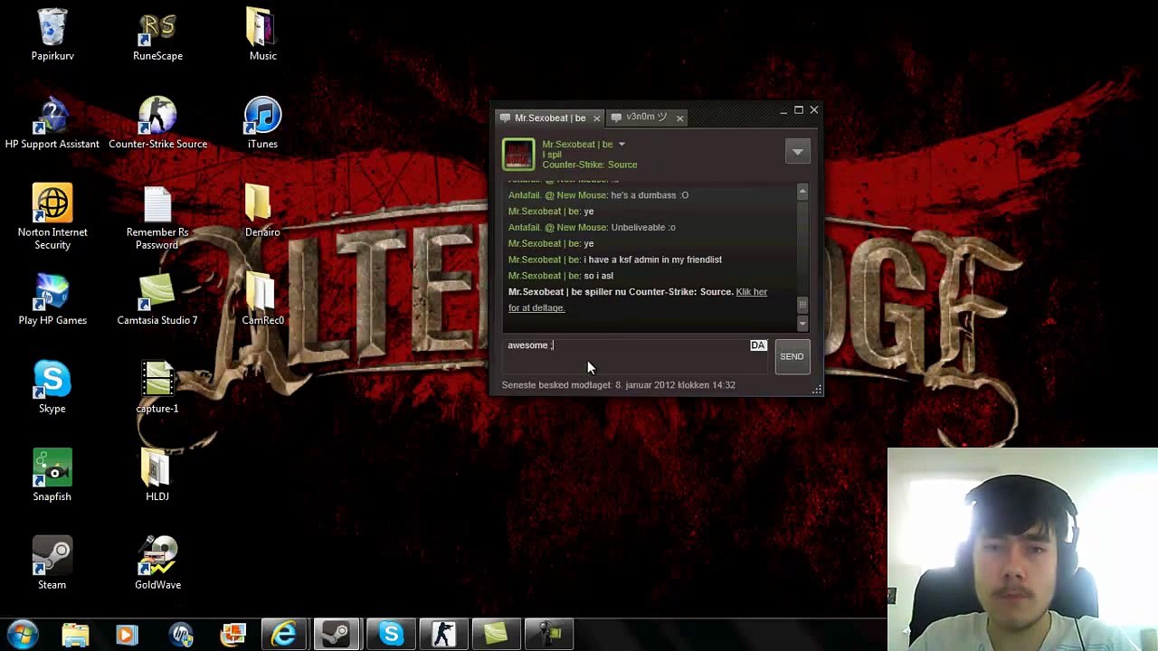The width and height of the screenshot is (1158, 651).
Task: Launch the Steam desktop shortcut
Action: tap(52, 564)
